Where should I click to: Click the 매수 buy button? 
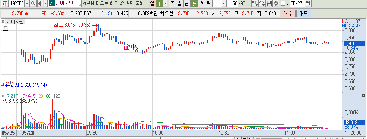coord(288,13)
